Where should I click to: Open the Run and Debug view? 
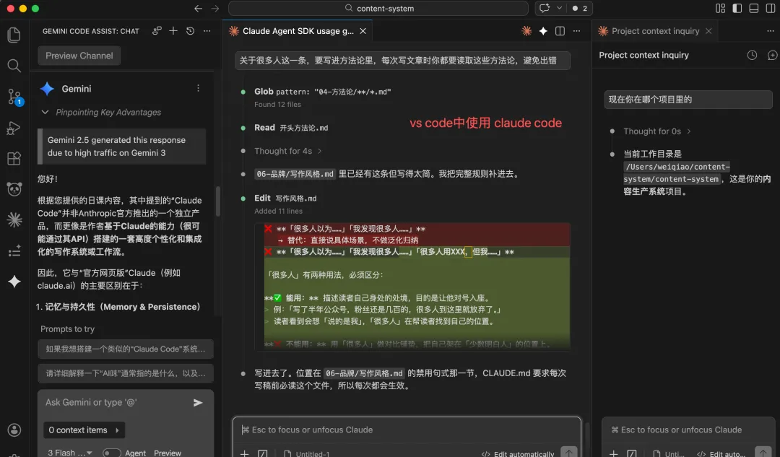pos(14,128)
